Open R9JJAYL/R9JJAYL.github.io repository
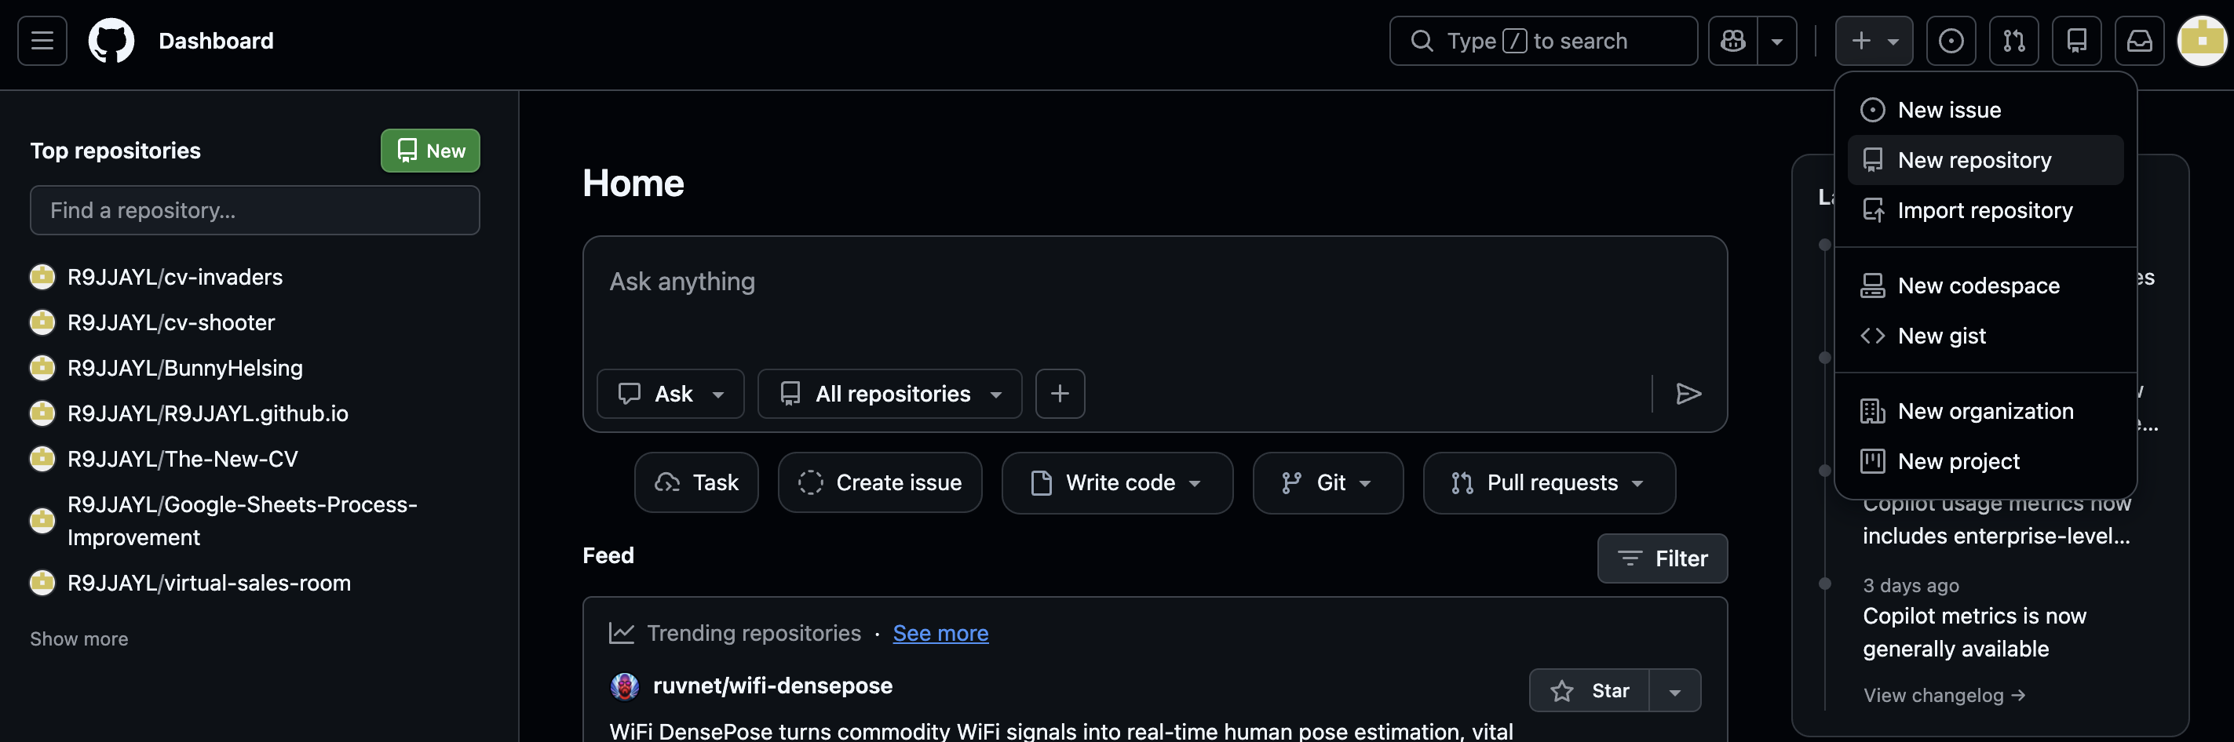This screenshot has height=742, width=2234. click(207, 413)
